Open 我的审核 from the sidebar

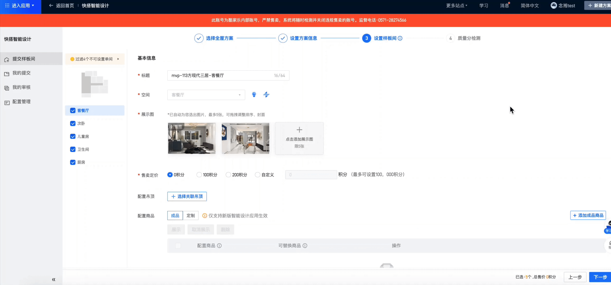pos(21,87)
